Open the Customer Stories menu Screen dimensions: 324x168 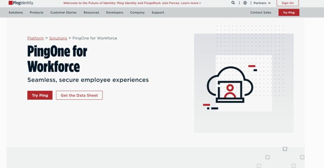(x=63, y=12)
